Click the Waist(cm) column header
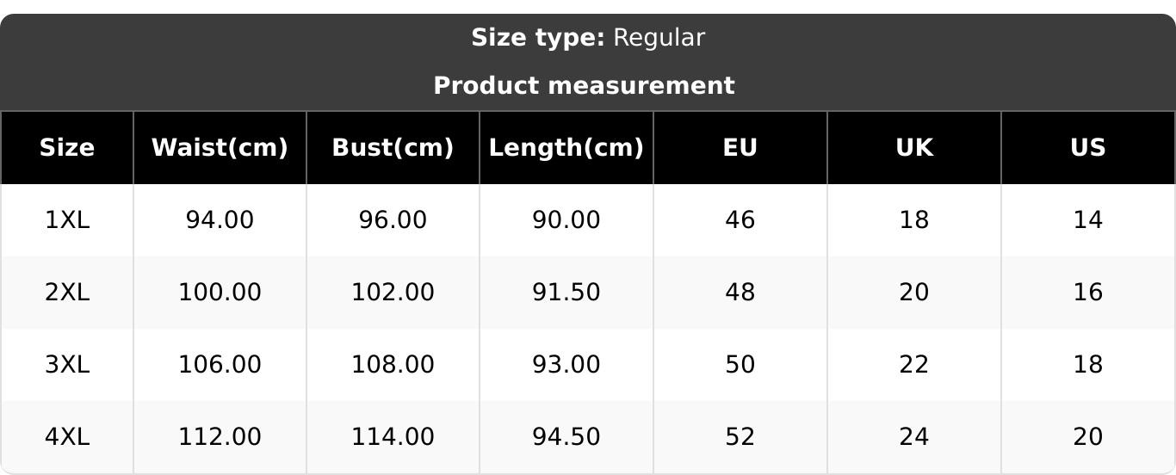Image resolution: width=1176 pixels, height=475 pixels. (x=220, y=148)
